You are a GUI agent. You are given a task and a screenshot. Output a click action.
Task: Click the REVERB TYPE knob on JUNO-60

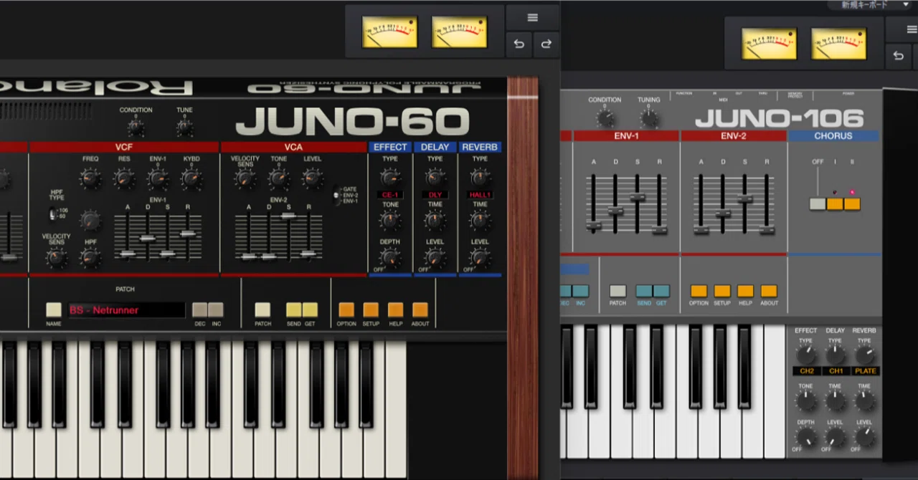[x=480, y=178]
